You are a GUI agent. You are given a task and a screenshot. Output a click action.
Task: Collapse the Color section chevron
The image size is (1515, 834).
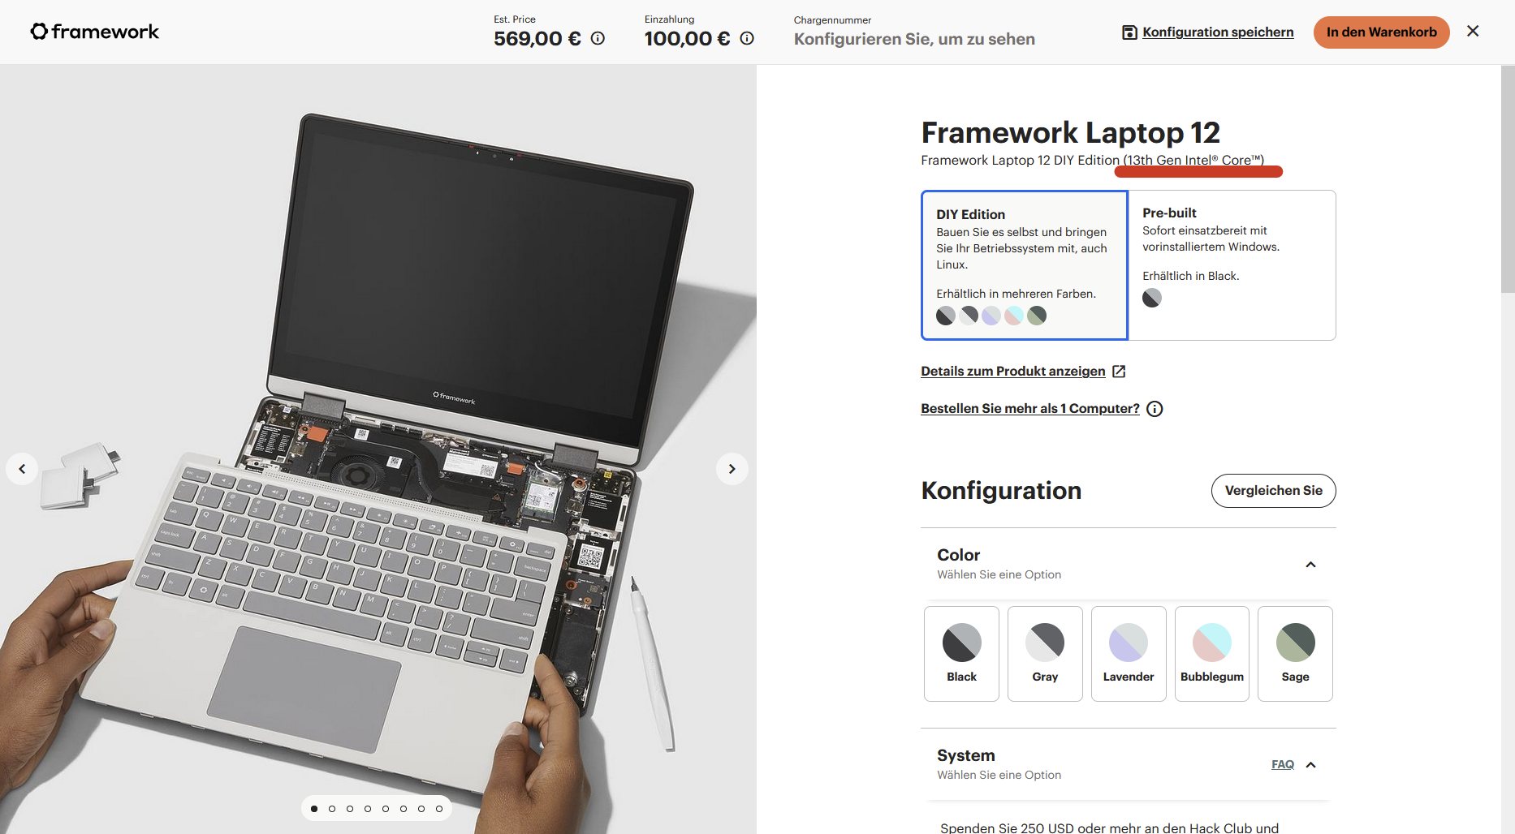coord(1310,565)
